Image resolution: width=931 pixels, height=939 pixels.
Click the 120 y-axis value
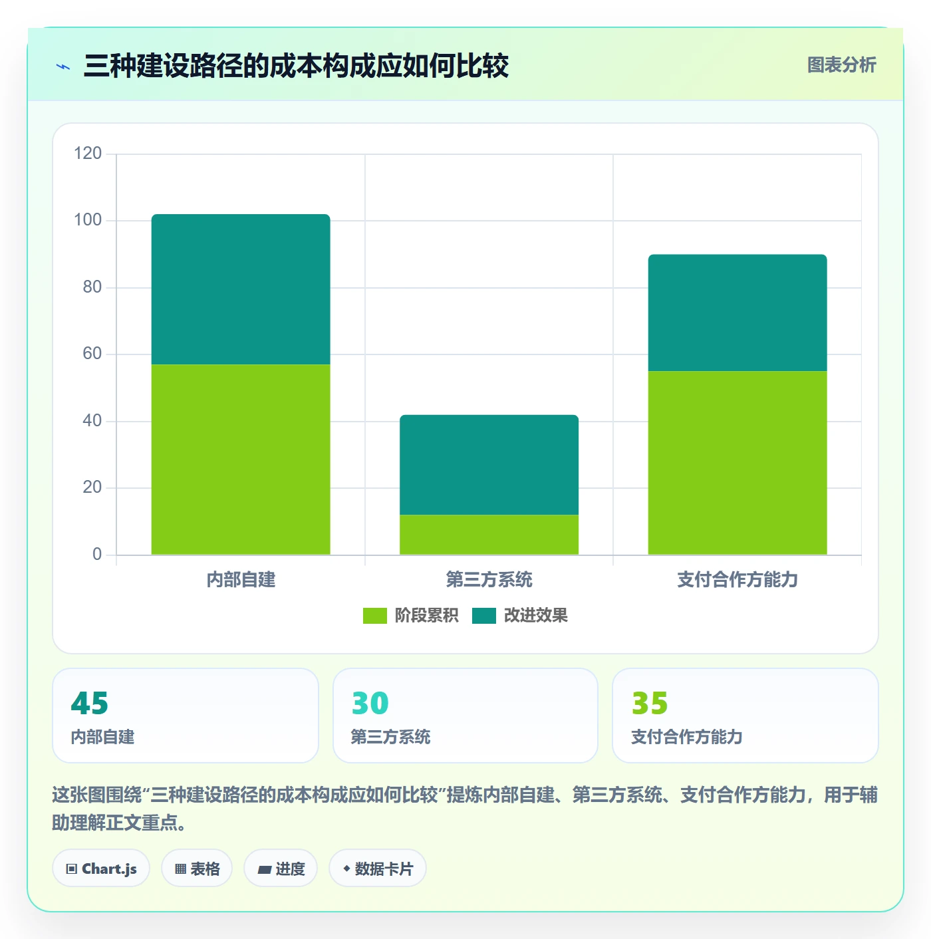pos(88,154)
